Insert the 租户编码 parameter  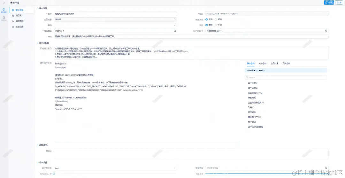coord(252,122)
